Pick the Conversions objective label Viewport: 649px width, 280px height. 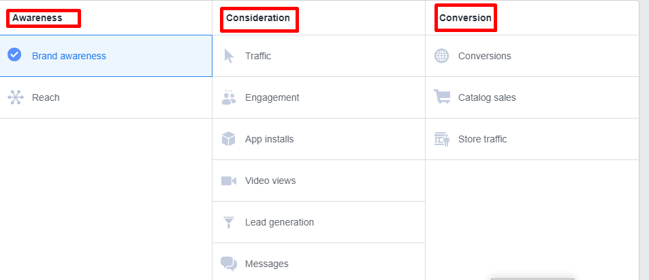[x=485, y=56]
